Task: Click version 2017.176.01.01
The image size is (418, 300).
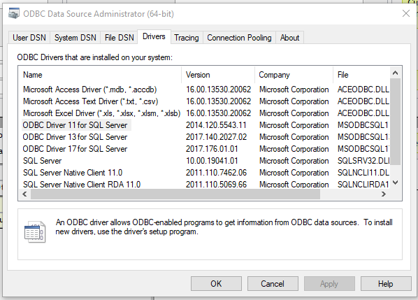Action: [212, 149]
